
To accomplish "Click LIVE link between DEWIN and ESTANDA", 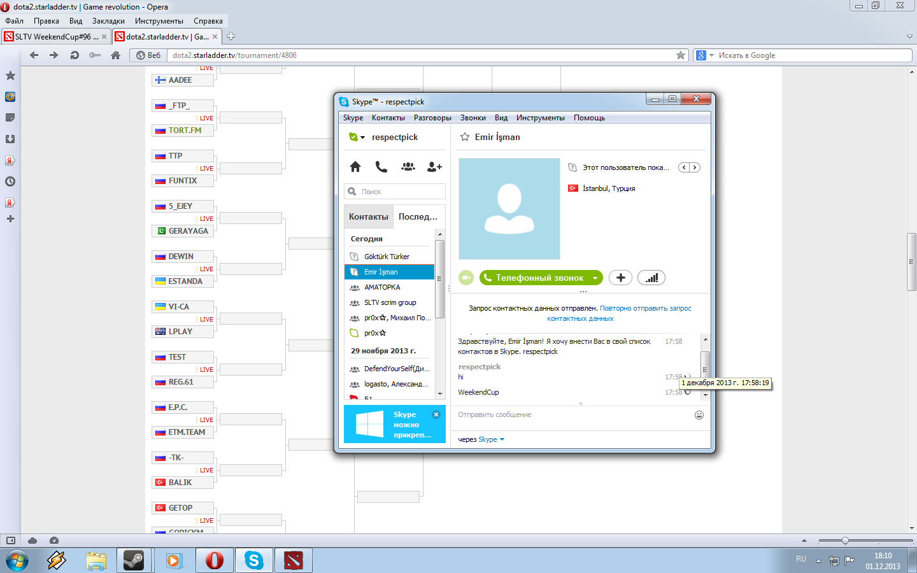I will (206, 269).
